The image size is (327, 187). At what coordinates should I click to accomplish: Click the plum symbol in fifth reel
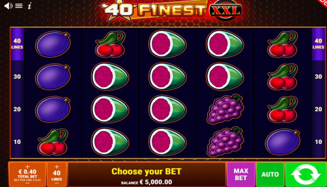283,142
